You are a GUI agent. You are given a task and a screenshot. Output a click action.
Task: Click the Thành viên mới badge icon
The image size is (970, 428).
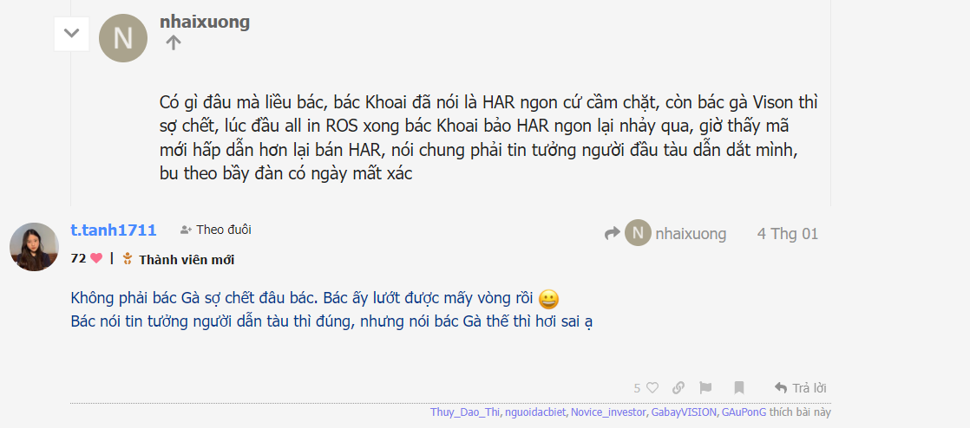tap(128, 259)
